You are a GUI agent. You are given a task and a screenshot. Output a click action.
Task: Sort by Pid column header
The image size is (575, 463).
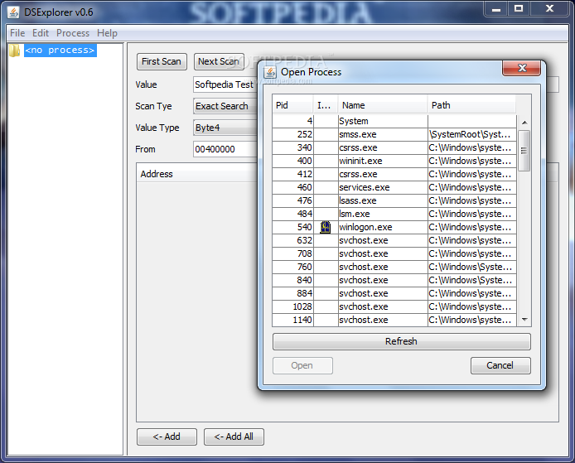point(292,105)
